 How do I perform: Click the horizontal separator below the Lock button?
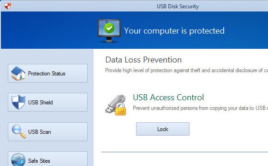click(185, 152)
